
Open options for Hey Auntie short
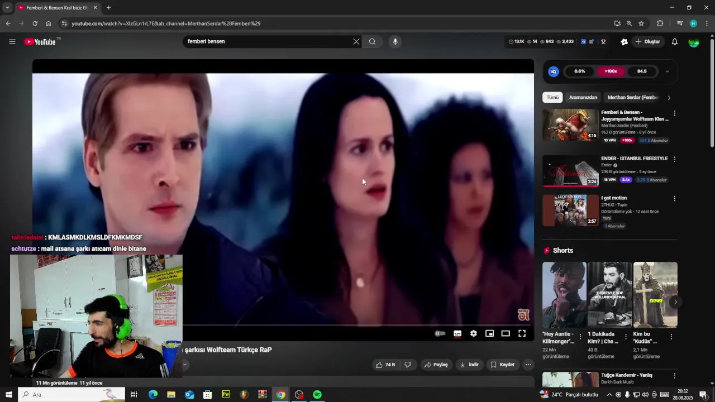tap(580, 337)
